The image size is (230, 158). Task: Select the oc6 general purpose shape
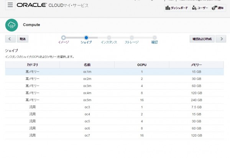point(115,128)
